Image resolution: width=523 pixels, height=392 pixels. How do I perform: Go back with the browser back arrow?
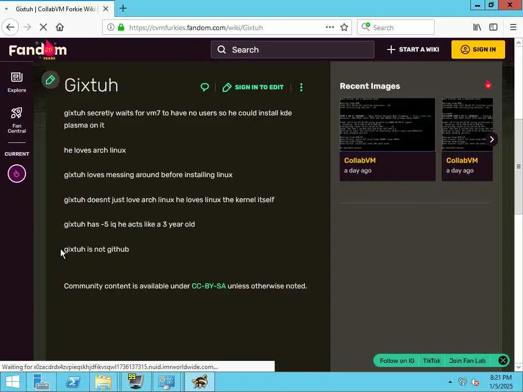pos(10,27)
